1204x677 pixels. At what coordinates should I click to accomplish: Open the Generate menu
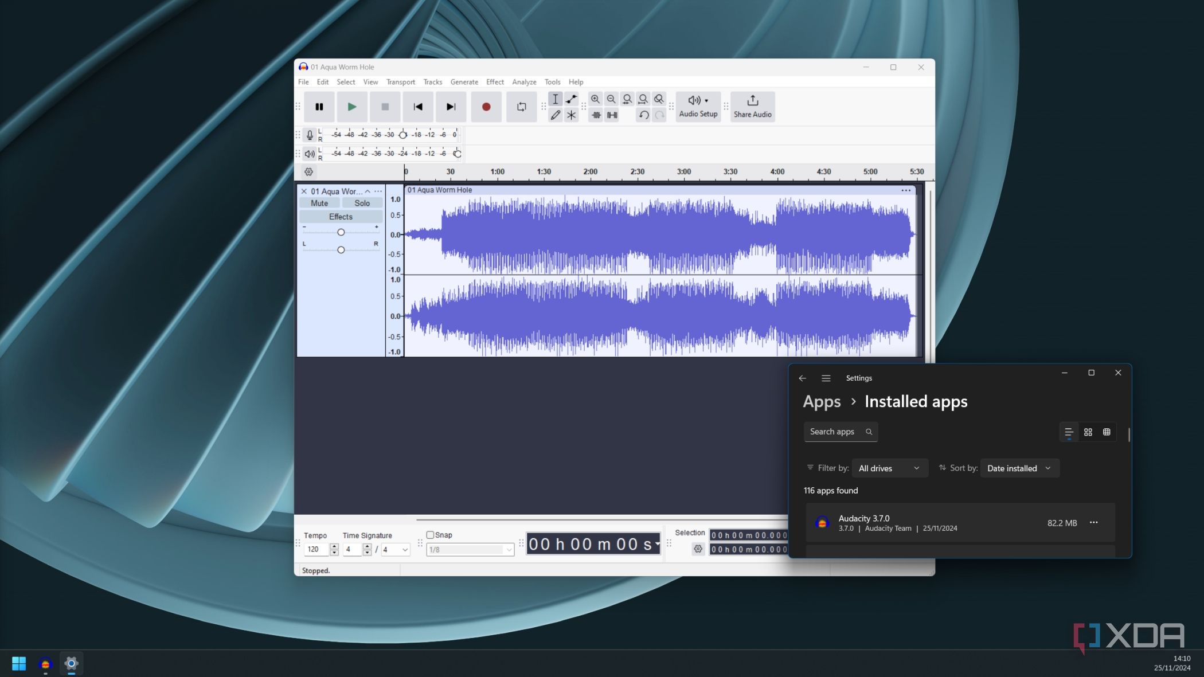tap(464, 82)
